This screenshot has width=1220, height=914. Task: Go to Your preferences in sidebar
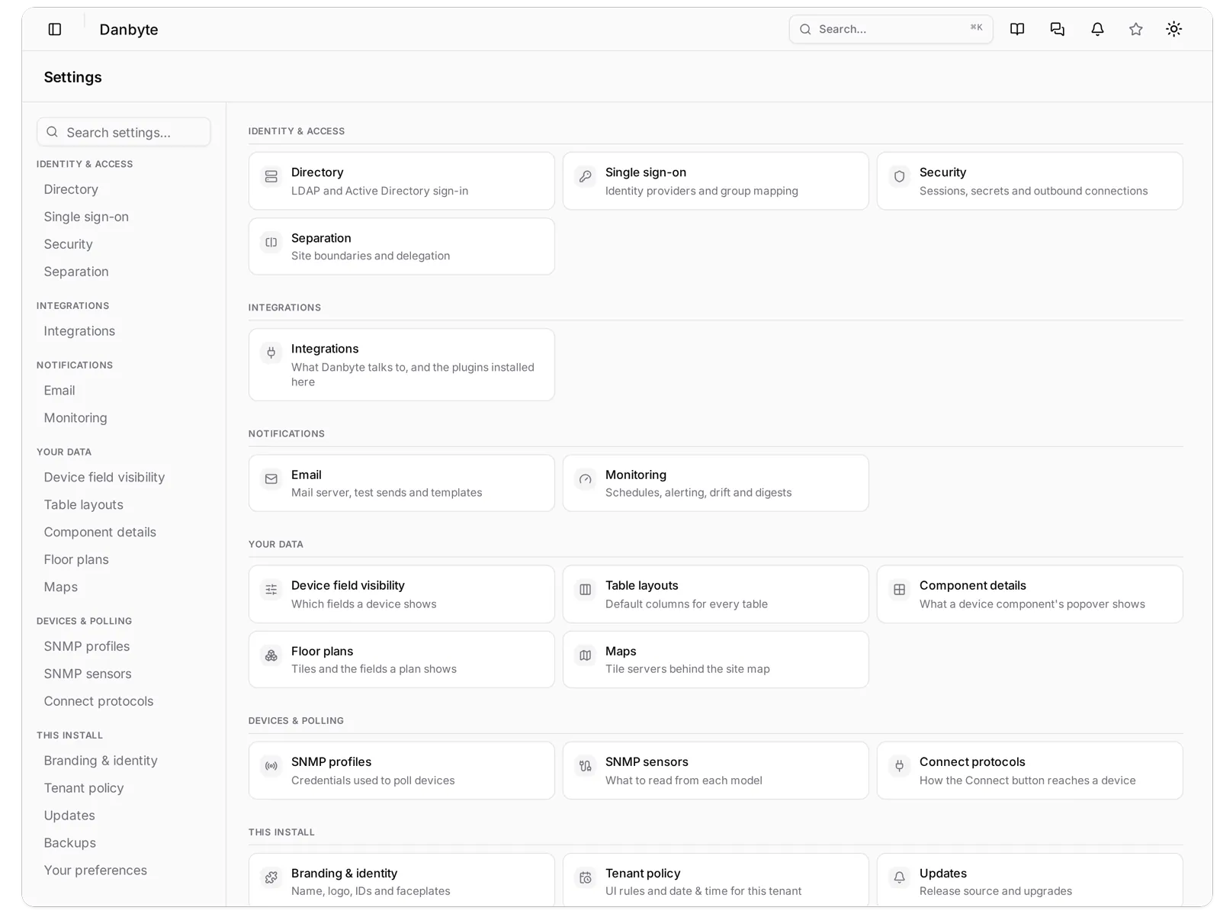coord(95,871)
